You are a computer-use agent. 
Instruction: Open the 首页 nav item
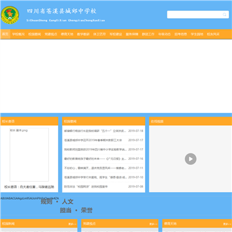5,34
